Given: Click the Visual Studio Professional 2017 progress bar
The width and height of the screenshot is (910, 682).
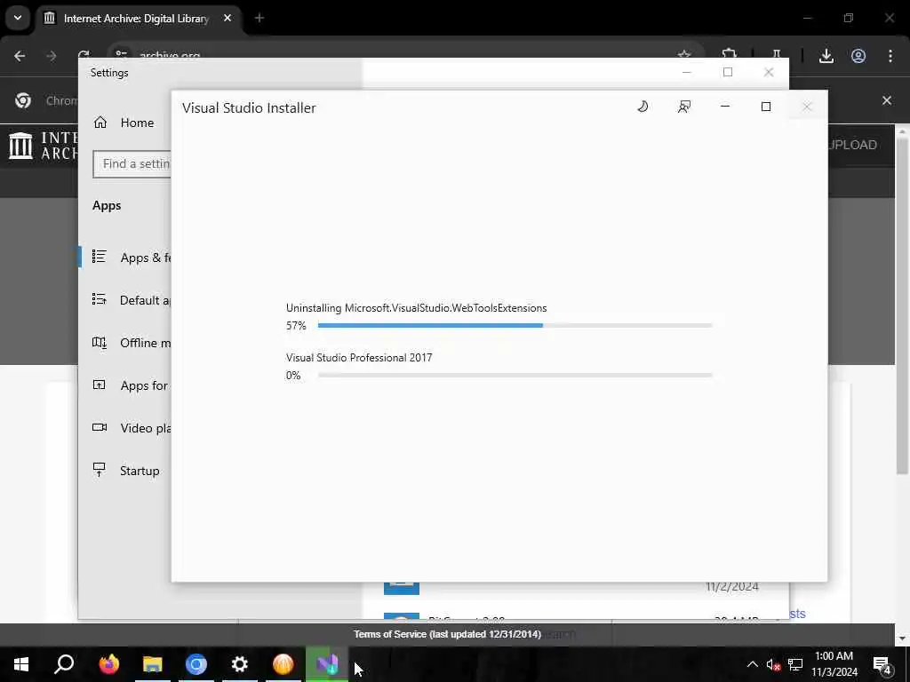Looking at the screenshot, I should pos(515,376).
